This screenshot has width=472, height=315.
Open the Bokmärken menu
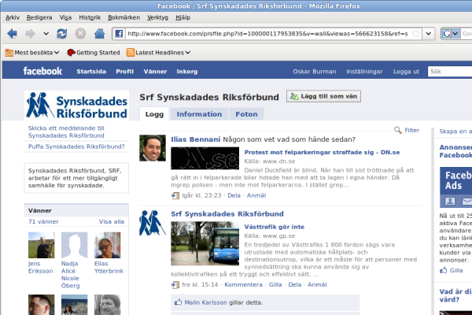point(124,17)
